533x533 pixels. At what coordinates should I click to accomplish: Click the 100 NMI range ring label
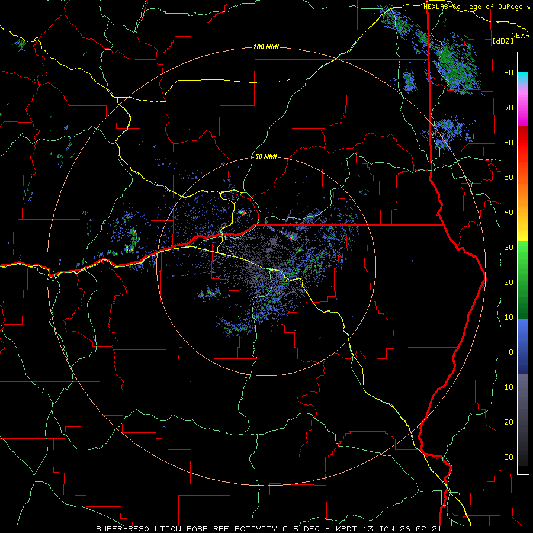[266, 47]
